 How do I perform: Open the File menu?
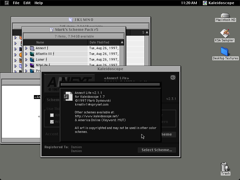(x=16, y=3)
